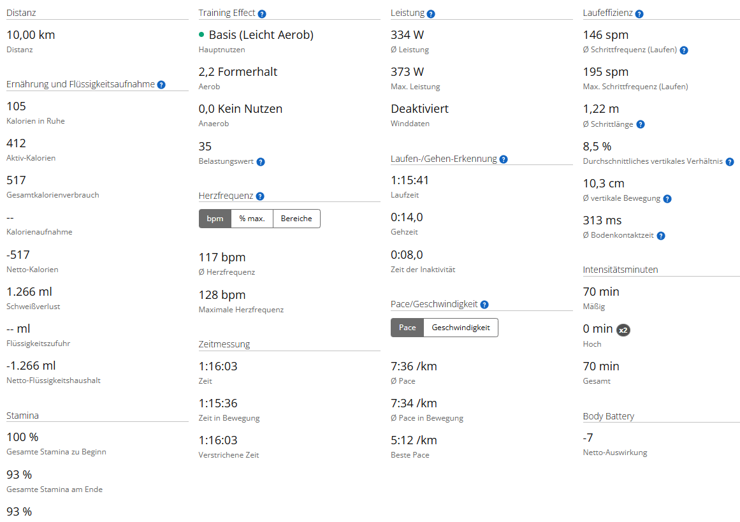The image size is (740, 522).
Task: Click green dot beside Basis (Leicht Aerob)
Action: point(201,34)
